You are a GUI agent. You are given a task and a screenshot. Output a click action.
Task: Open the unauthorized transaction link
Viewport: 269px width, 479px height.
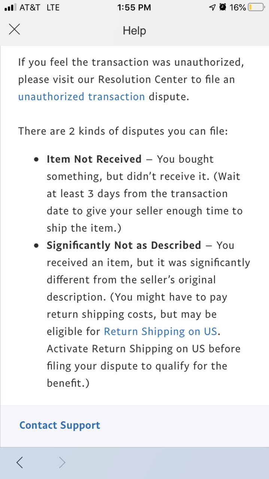coord(82,97)
